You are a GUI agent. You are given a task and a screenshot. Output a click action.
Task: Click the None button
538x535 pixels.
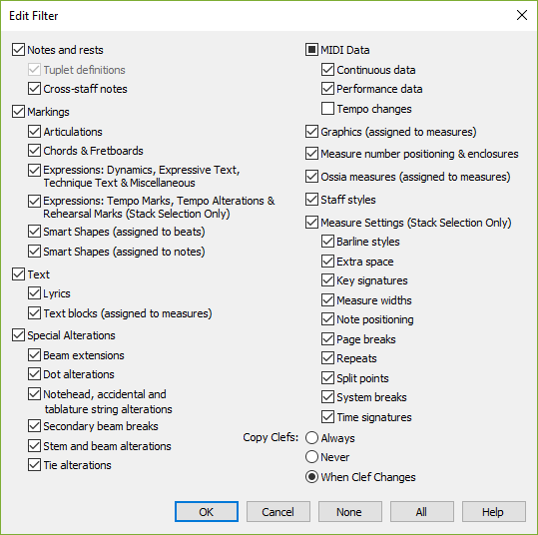click(x=349, y=512)
